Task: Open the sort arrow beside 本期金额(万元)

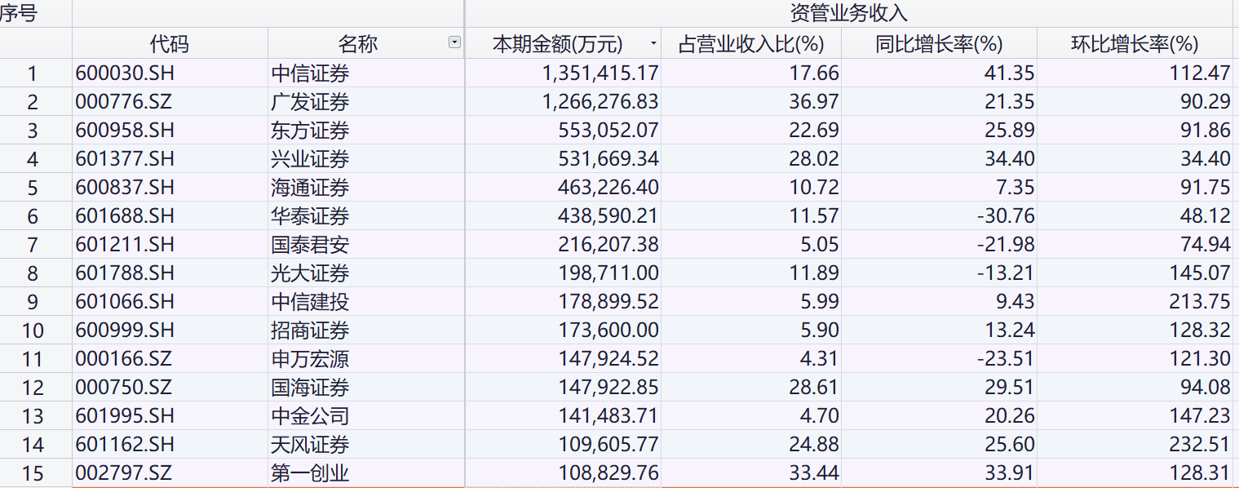Action: tap(653, 43)
